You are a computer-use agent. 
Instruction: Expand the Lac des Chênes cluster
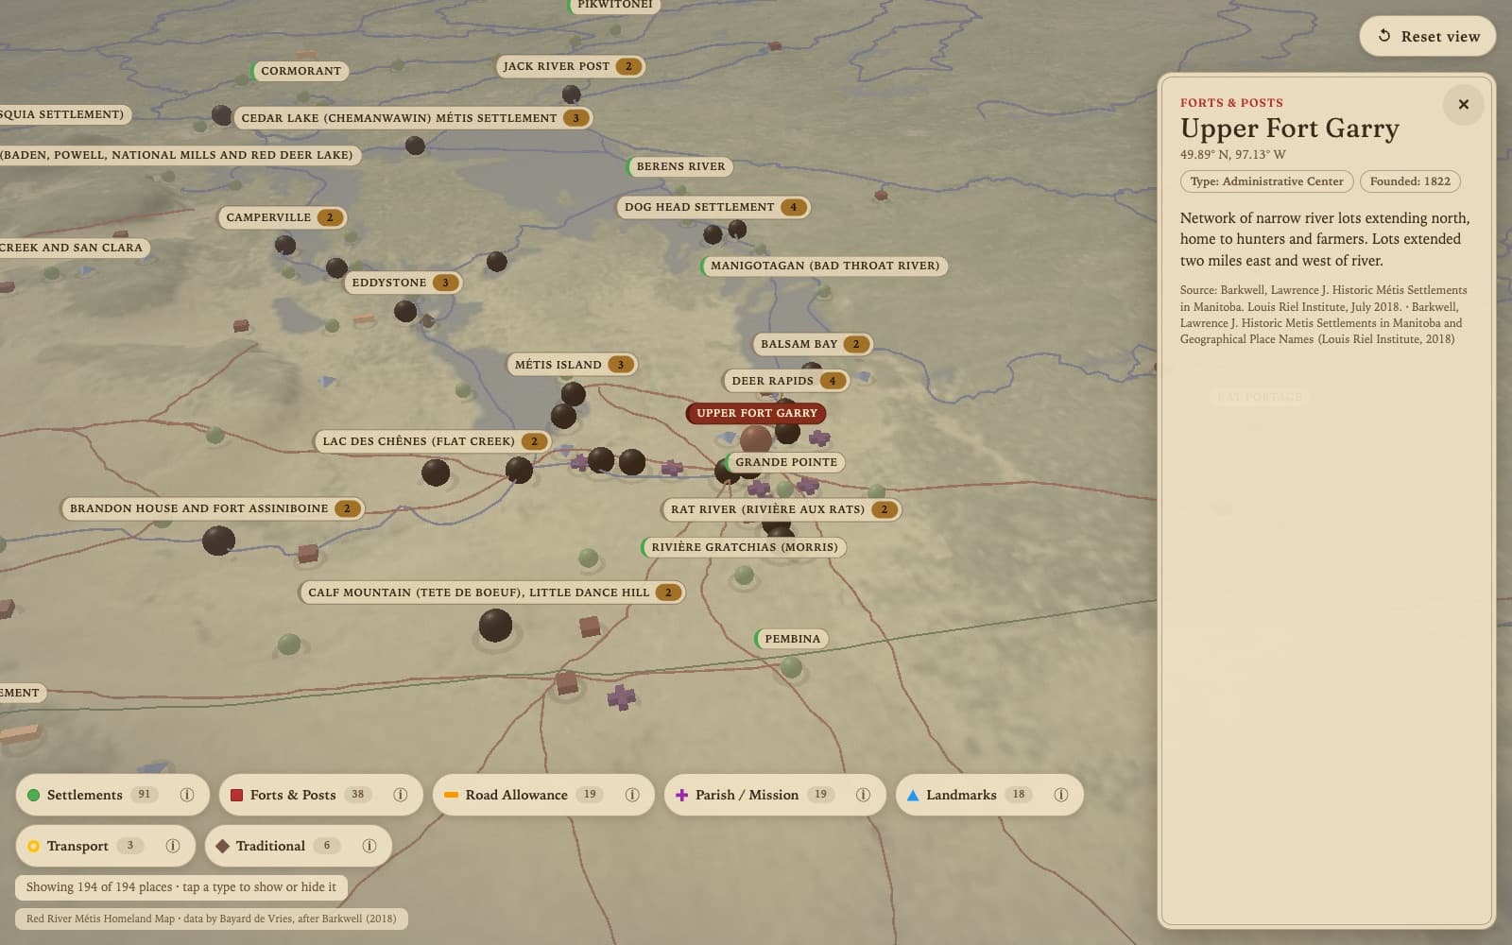point(432,441)
